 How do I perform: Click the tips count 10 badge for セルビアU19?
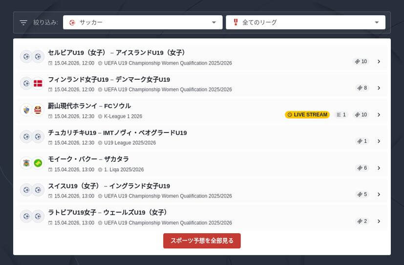tap(361, 62)
